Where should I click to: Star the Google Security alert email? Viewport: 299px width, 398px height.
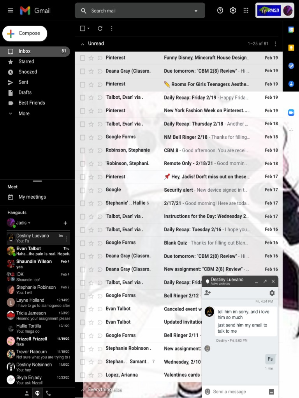91,190
